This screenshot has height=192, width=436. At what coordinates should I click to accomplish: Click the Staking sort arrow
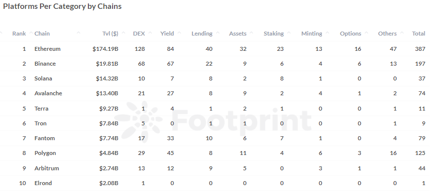point(289,33)
